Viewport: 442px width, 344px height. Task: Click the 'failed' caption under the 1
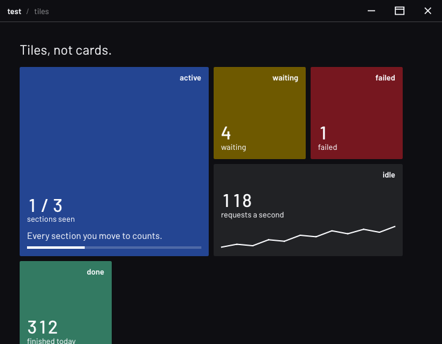pyautogui.click(x=328, y=147)
